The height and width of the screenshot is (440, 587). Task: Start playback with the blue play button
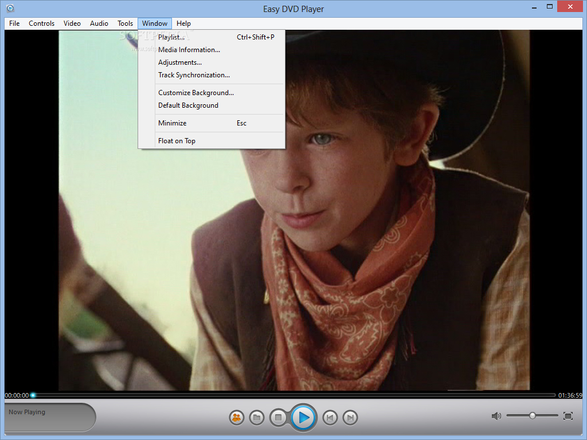click(x=303, y=418)
